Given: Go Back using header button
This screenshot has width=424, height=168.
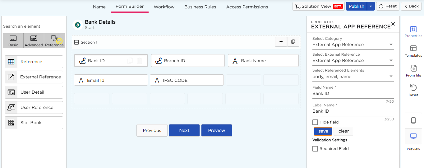Looking at the screenshot, I should [411, 6].
